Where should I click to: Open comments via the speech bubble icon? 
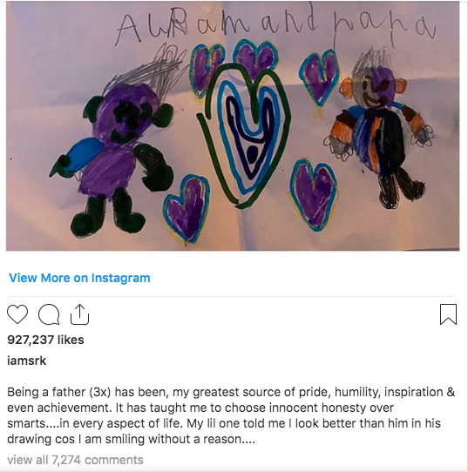(49, 314)
